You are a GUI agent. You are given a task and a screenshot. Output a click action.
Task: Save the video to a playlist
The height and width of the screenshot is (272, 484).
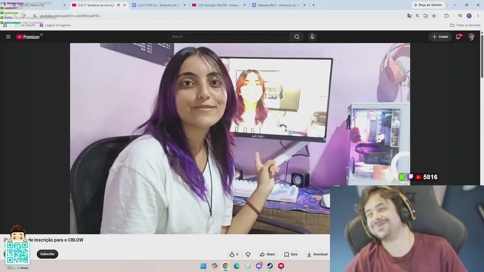(291, 254)
